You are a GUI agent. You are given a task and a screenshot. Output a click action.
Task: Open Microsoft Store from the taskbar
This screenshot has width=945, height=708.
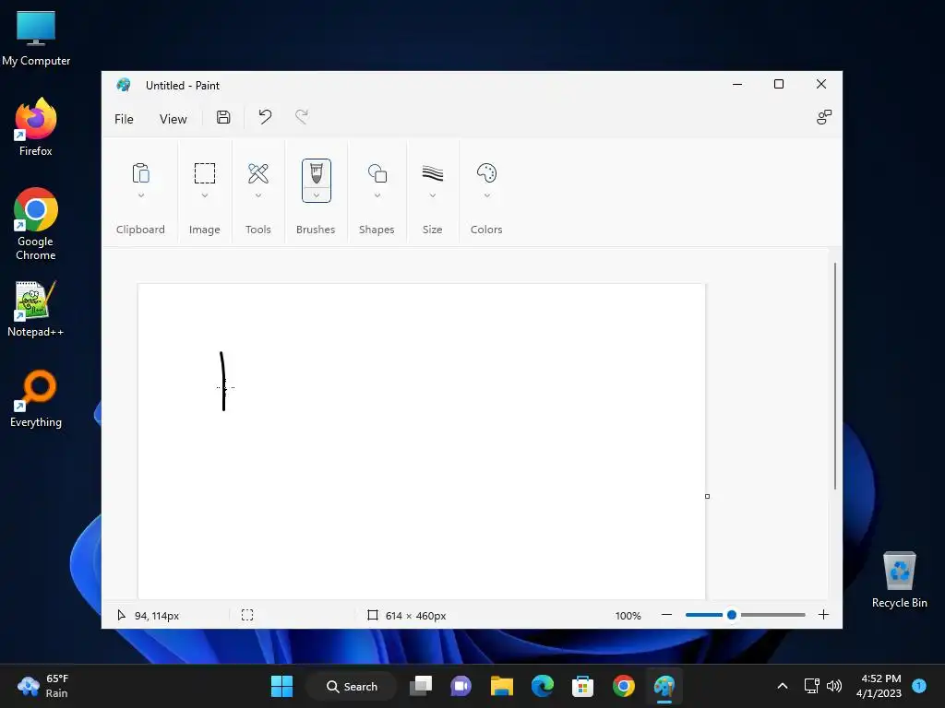(x=583, y=686)
